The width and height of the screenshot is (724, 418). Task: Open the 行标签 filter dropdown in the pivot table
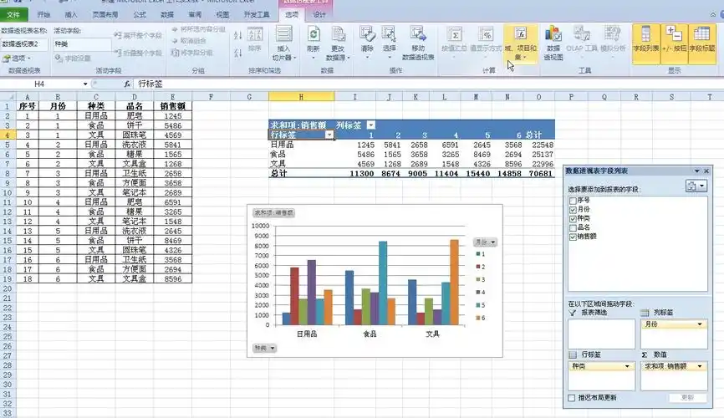[x=329, y=135]
